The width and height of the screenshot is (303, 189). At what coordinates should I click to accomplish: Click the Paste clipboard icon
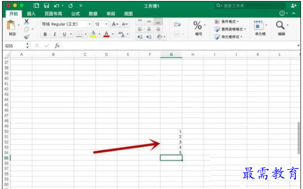11,25
